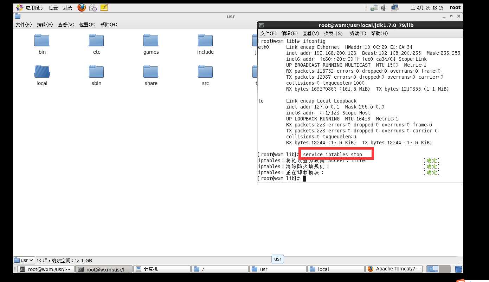Screen dimensions: 489x282
Task: Switch to Apache Tomcat Firefox taskbar window
Action: pyautogui.click(x=394, y=269)
